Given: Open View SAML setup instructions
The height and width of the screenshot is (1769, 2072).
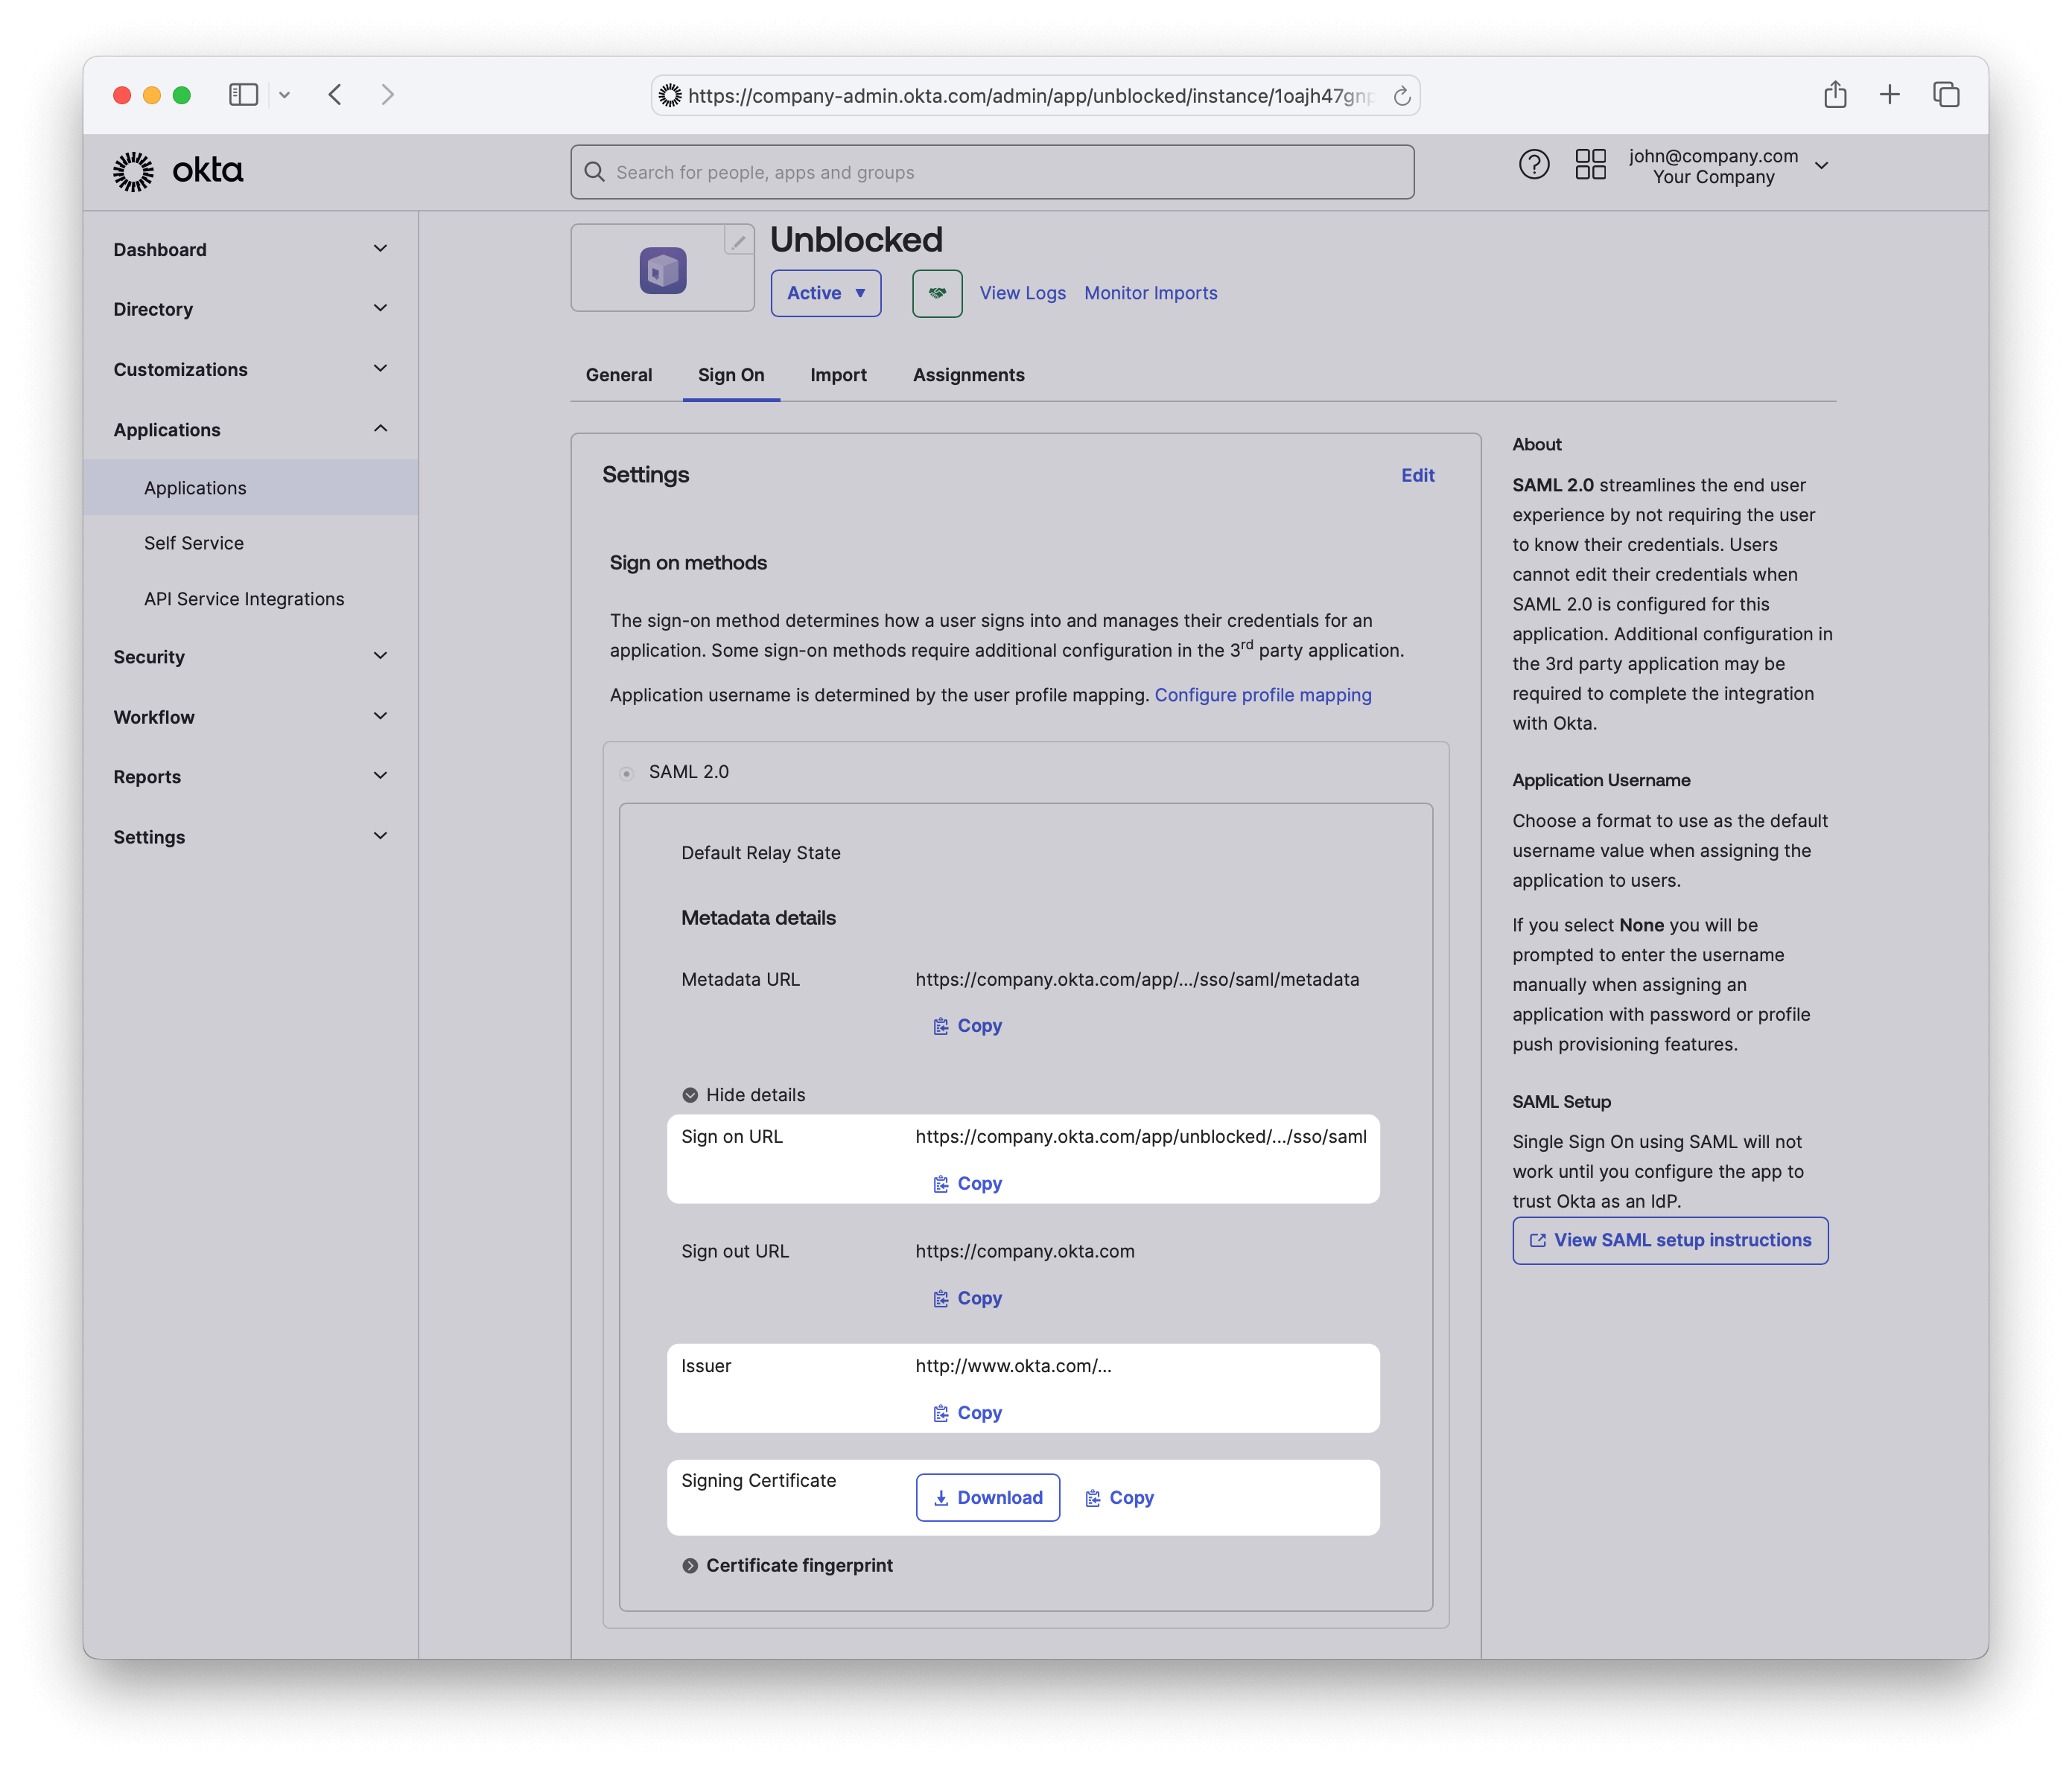Looking at the screenshot, I should 1669,1240.
